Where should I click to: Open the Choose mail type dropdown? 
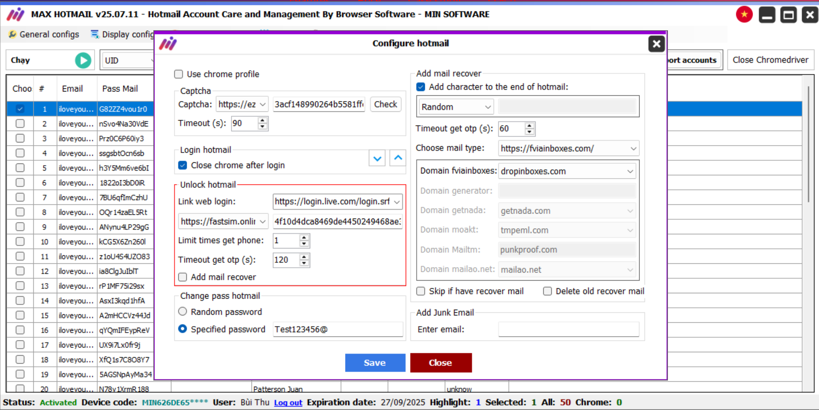(569, 149)
